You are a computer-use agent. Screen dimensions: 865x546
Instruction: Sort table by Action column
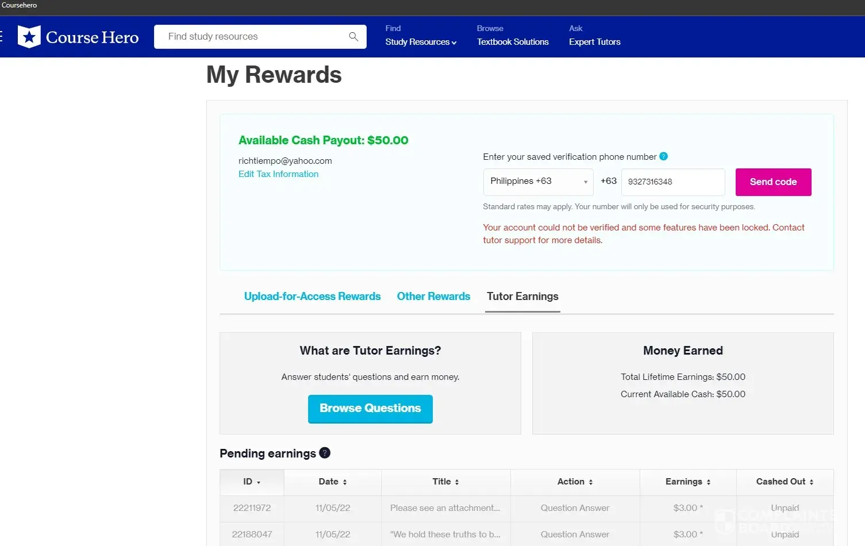click(x=590, y=482)
